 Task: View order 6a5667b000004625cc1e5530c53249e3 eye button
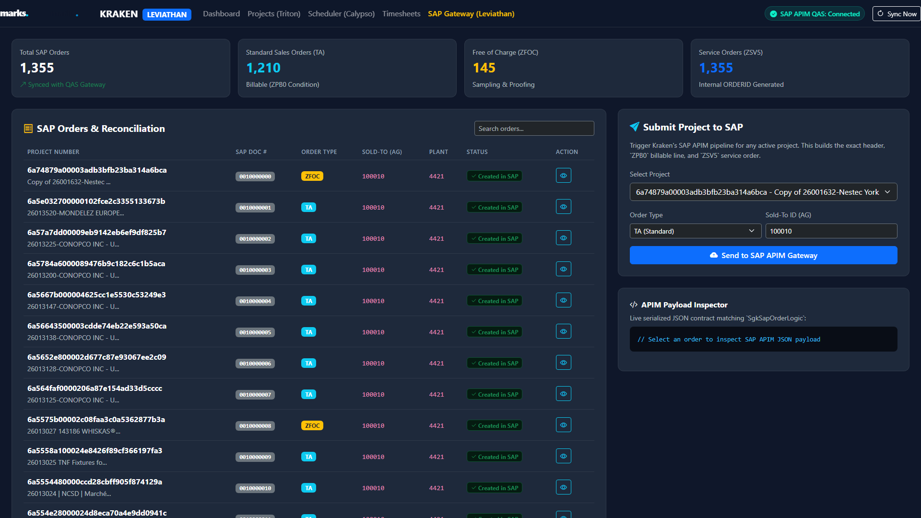click(563, 300)
